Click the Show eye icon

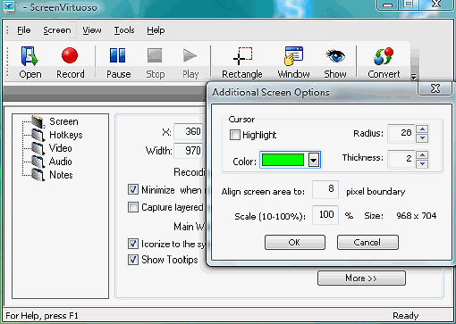pyautogui.click(x=335, y=55)
